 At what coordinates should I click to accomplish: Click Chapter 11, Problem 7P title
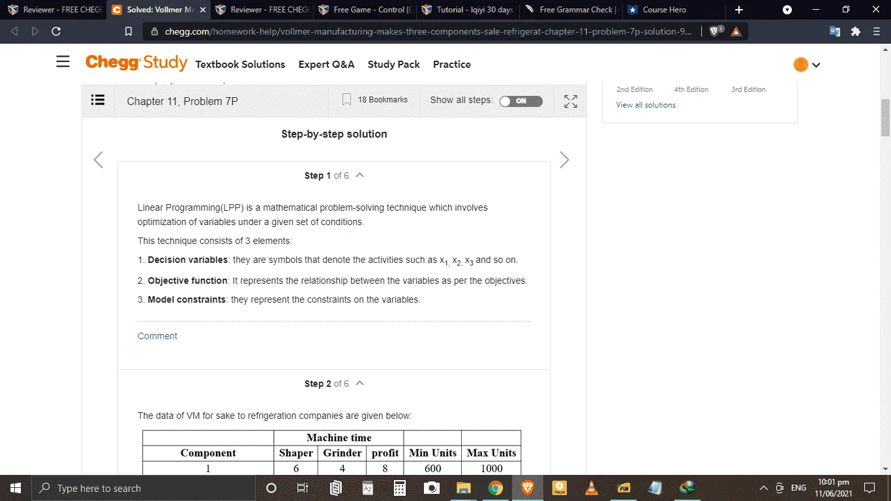tap(183, 101)
